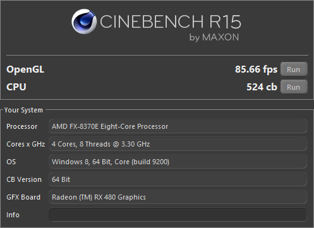Click the empty Info input field
Image resolution: width=314 pixels, height=228 pixels.
[x=178, y=215]
